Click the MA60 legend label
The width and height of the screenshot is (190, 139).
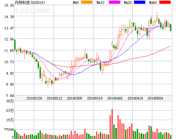click(153, 3)
